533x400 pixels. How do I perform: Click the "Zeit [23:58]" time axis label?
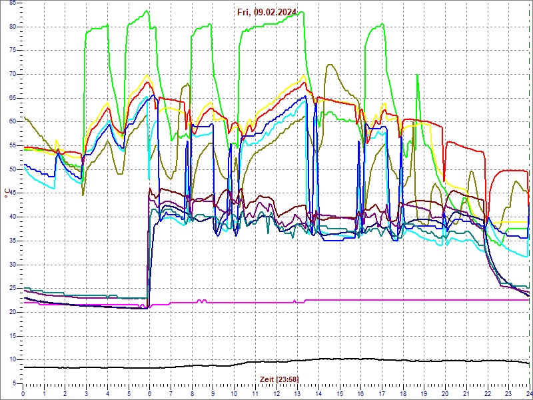click(x=279, y=379)
